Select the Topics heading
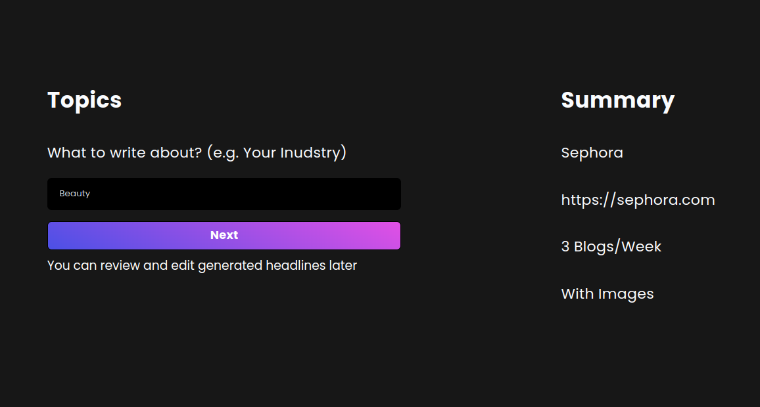The height and width of the screenshot is (407, 760). click(x=84, y=100)
